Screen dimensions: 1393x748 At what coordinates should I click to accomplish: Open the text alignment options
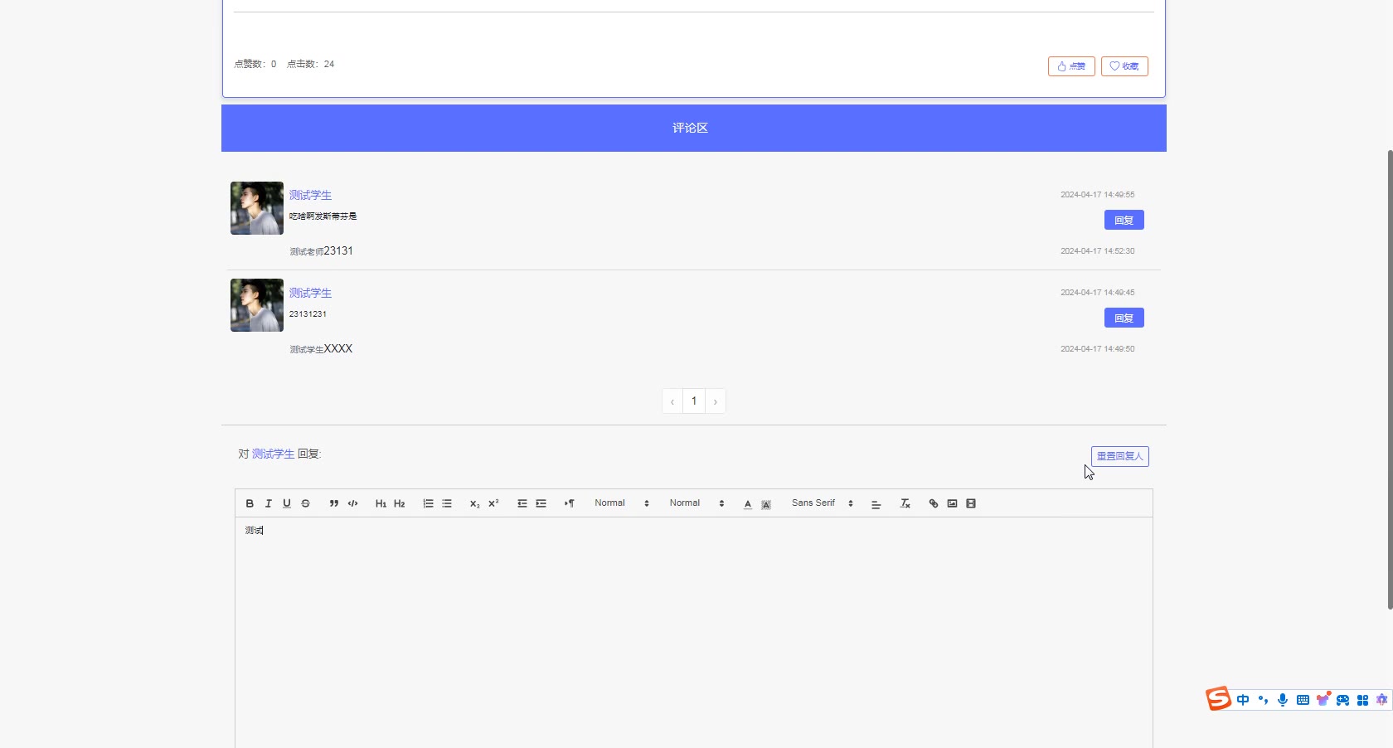tap(876, 503)
